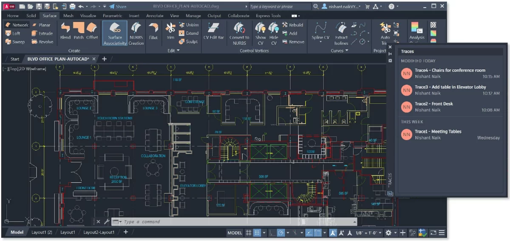Click Rebuild control vertices
Image resolution: width=510 pixels, height=241 pixels.
[x=292, y=25]
